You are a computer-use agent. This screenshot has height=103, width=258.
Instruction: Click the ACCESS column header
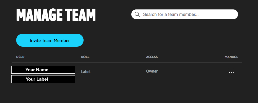click(x=152, y=57)
